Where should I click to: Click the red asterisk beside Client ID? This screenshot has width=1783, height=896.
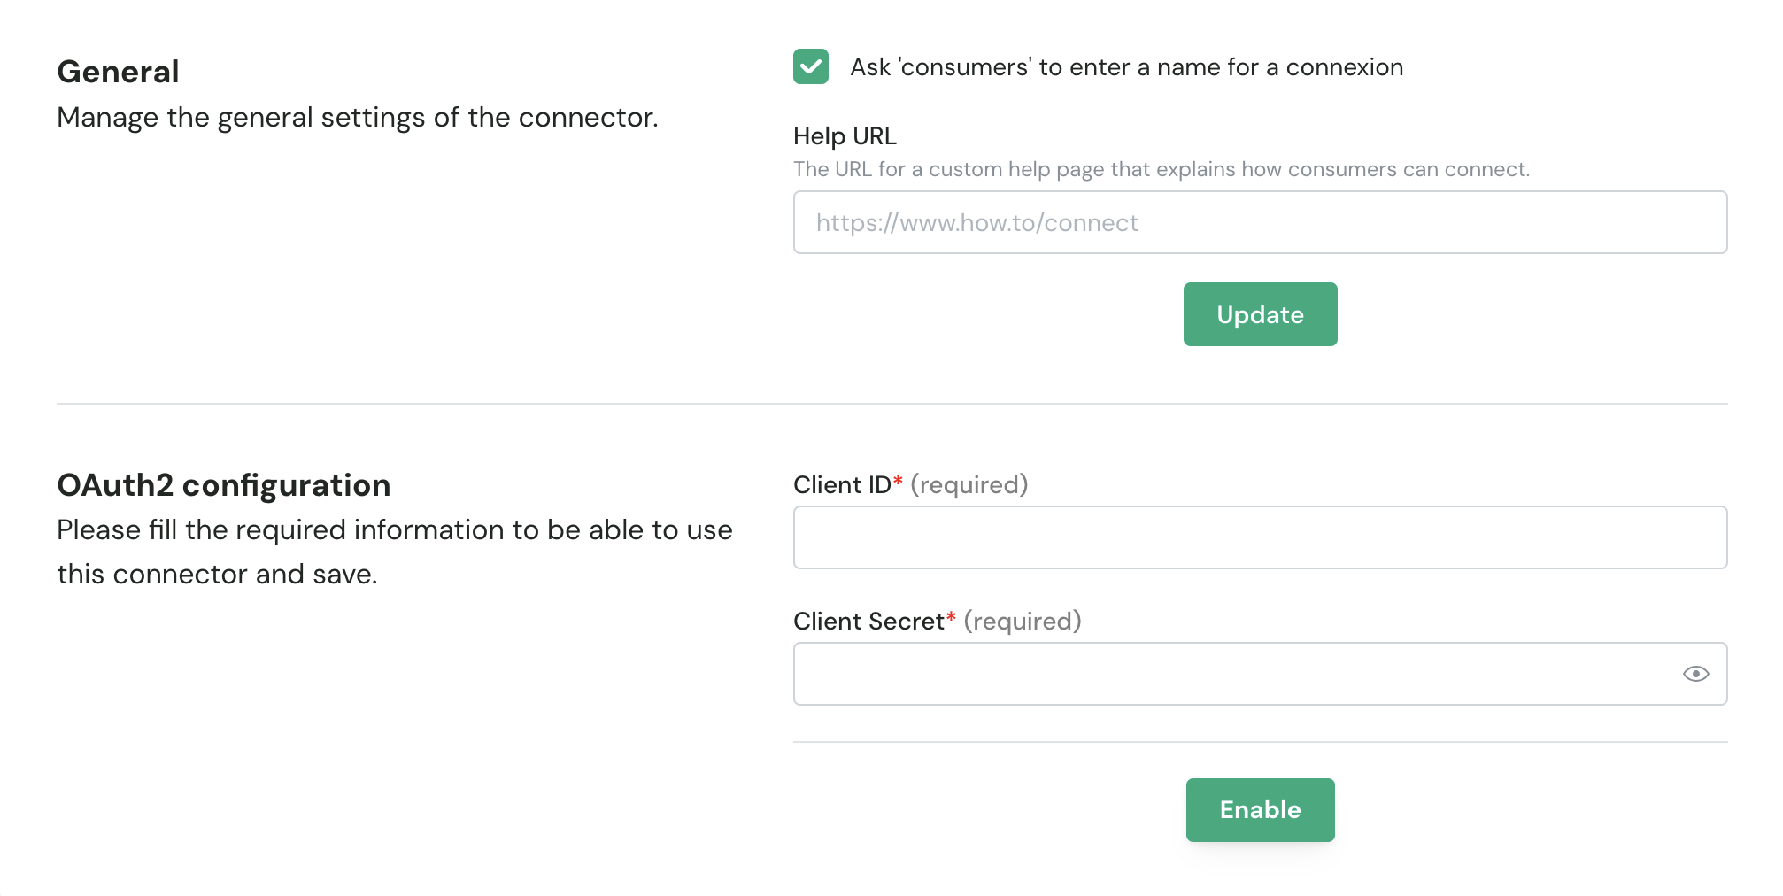pos(898,482)
